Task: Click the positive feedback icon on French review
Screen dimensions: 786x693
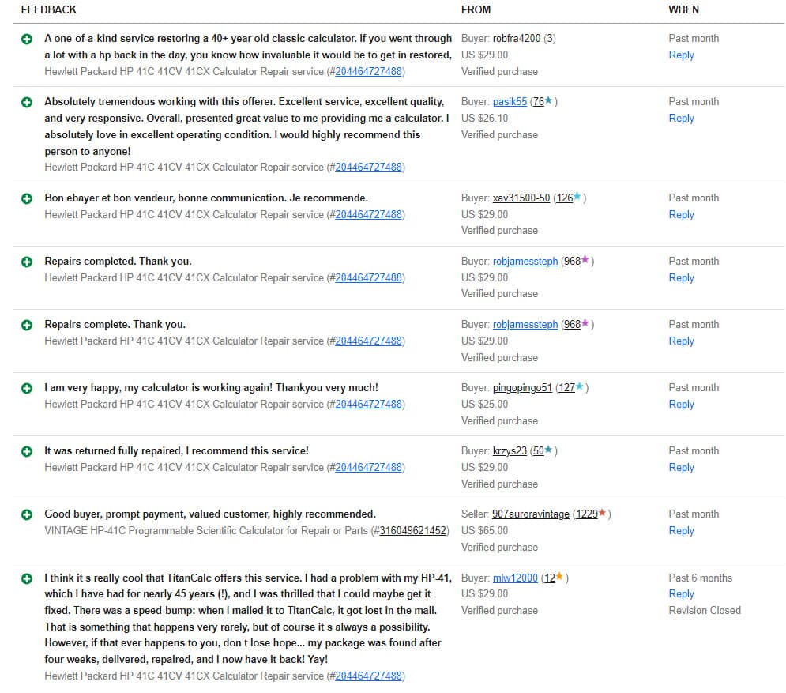Action: (x=27, y=198)
